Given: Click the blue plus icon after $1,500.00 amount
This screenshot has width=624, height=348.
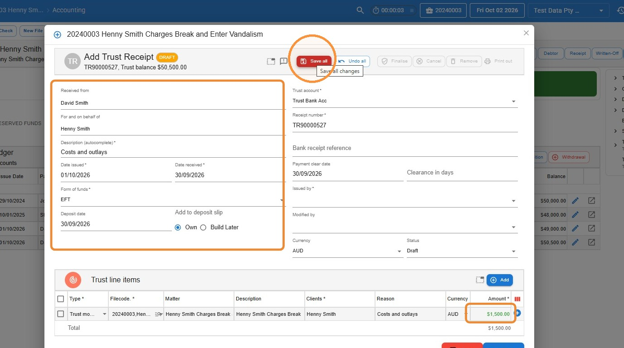Looking at the screenshot, I should point(517,313).
